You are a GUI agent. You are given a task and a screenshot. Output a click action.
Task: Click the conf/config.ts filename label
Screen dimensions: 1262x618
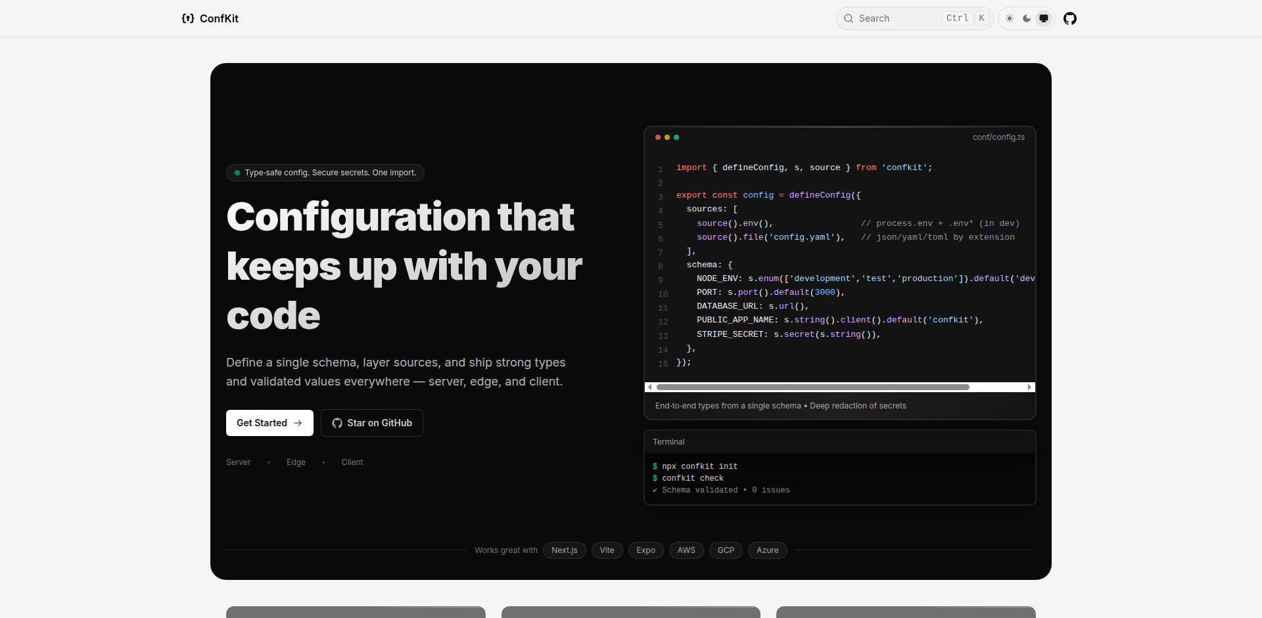point(998,137)
